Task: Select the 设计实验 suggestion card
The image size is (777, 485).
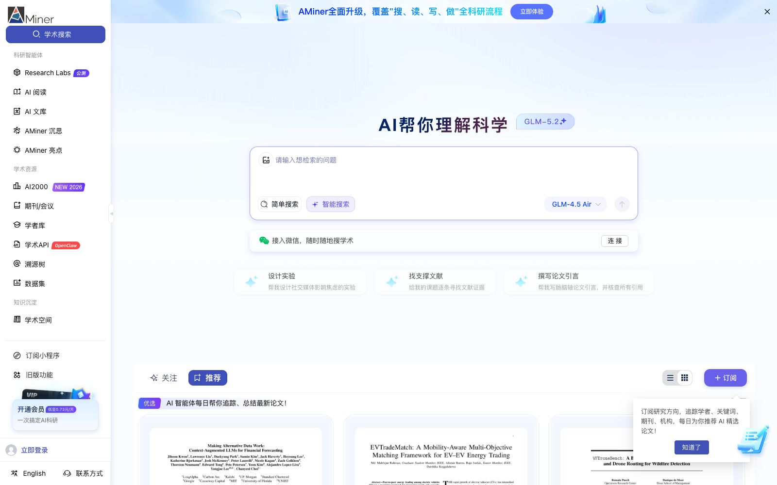Action: (x=300, y=281)
